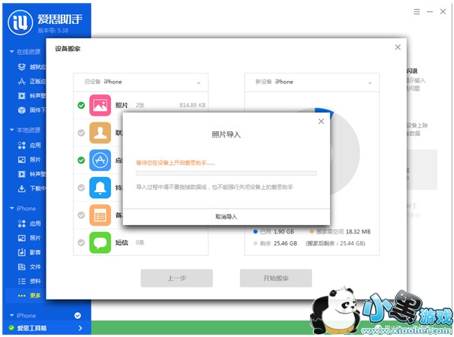Click the 设备搬家 dialog title
This screenshot has width=454, height=337.
click(68, 49)
